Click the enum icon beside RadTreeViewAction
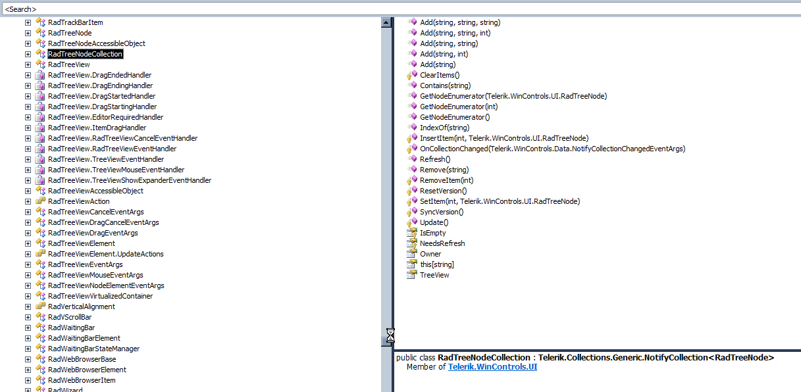Image resolution: width=801 pixels, height=392 pixels. 40,201
